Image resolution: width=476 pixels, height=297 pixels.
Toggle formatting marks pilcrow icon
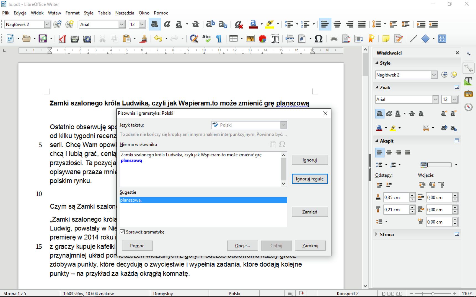click(x=219, y=39)
